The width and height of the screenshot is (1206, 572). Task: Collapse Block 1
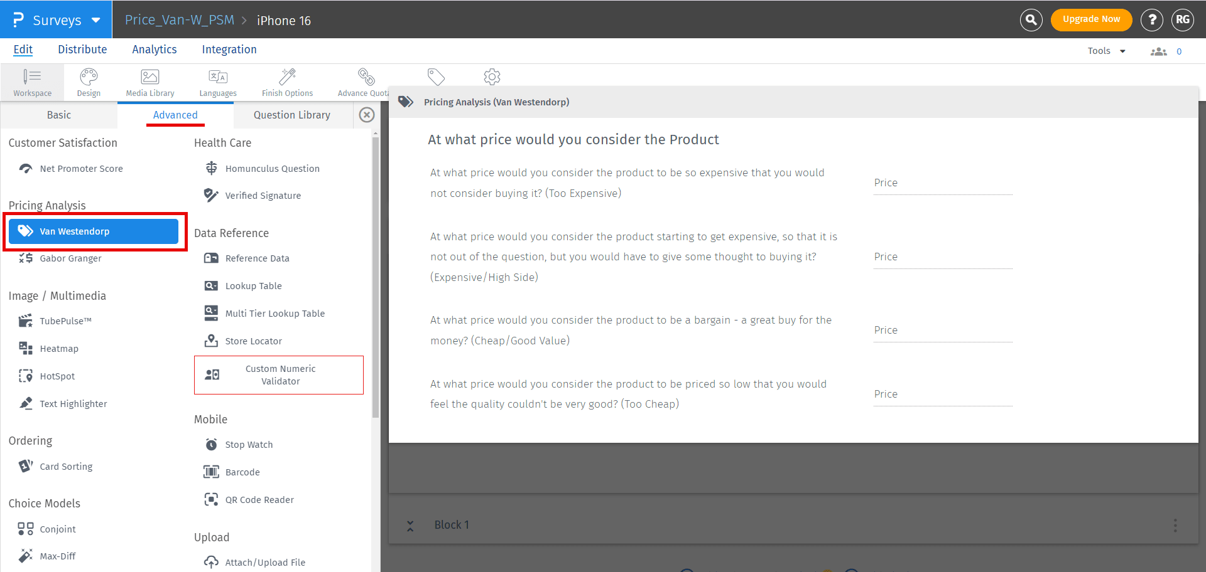click(411, 525)
